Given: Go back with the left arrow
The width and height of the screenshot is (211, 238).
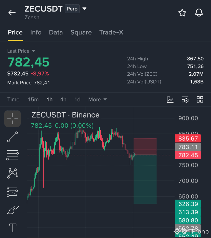Looking at the screenshot, I should tap(12, 12).
